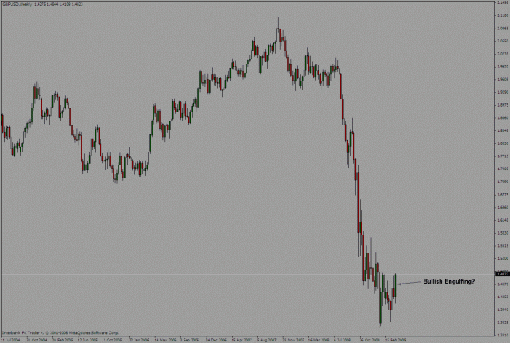Click the "20 Feb 2005" date label
Screen dimensions: 510x343
tap(63, 340)
